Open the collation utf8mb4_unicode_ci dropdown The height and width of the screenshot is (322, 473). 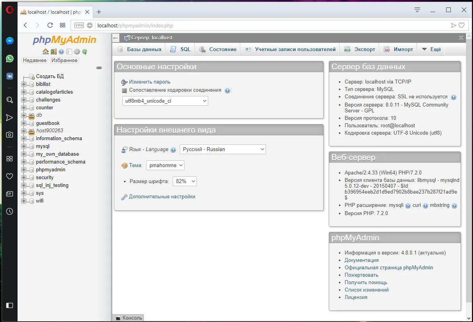coord(165,101)
